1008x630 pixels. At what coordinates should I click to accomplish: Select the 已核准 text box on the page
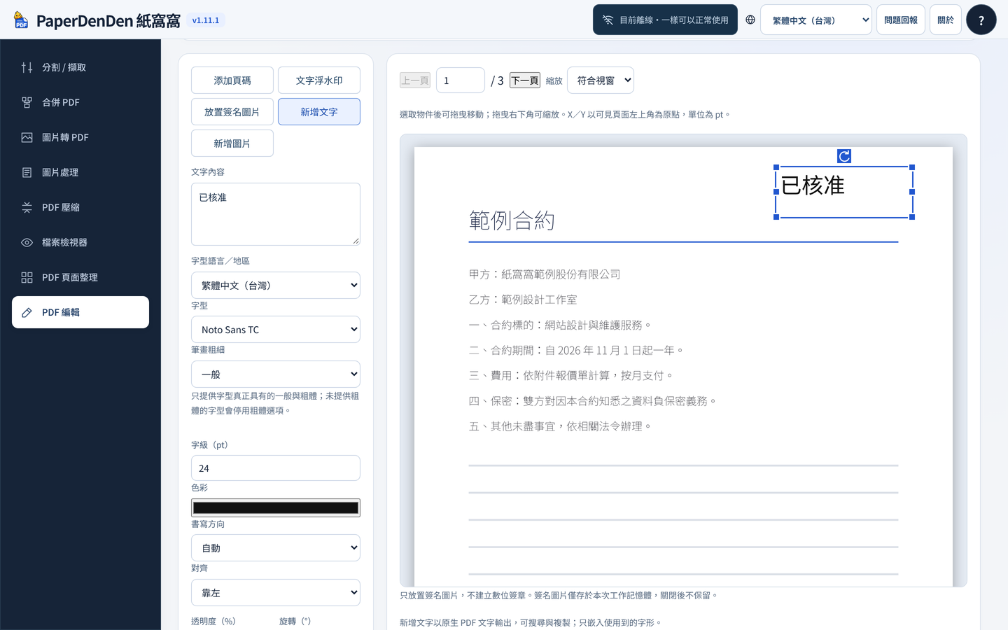click(844, 192)
